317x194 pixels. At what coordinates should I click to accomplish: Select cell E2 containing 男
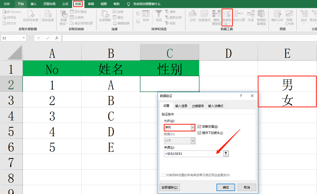(x=287, y=84)
